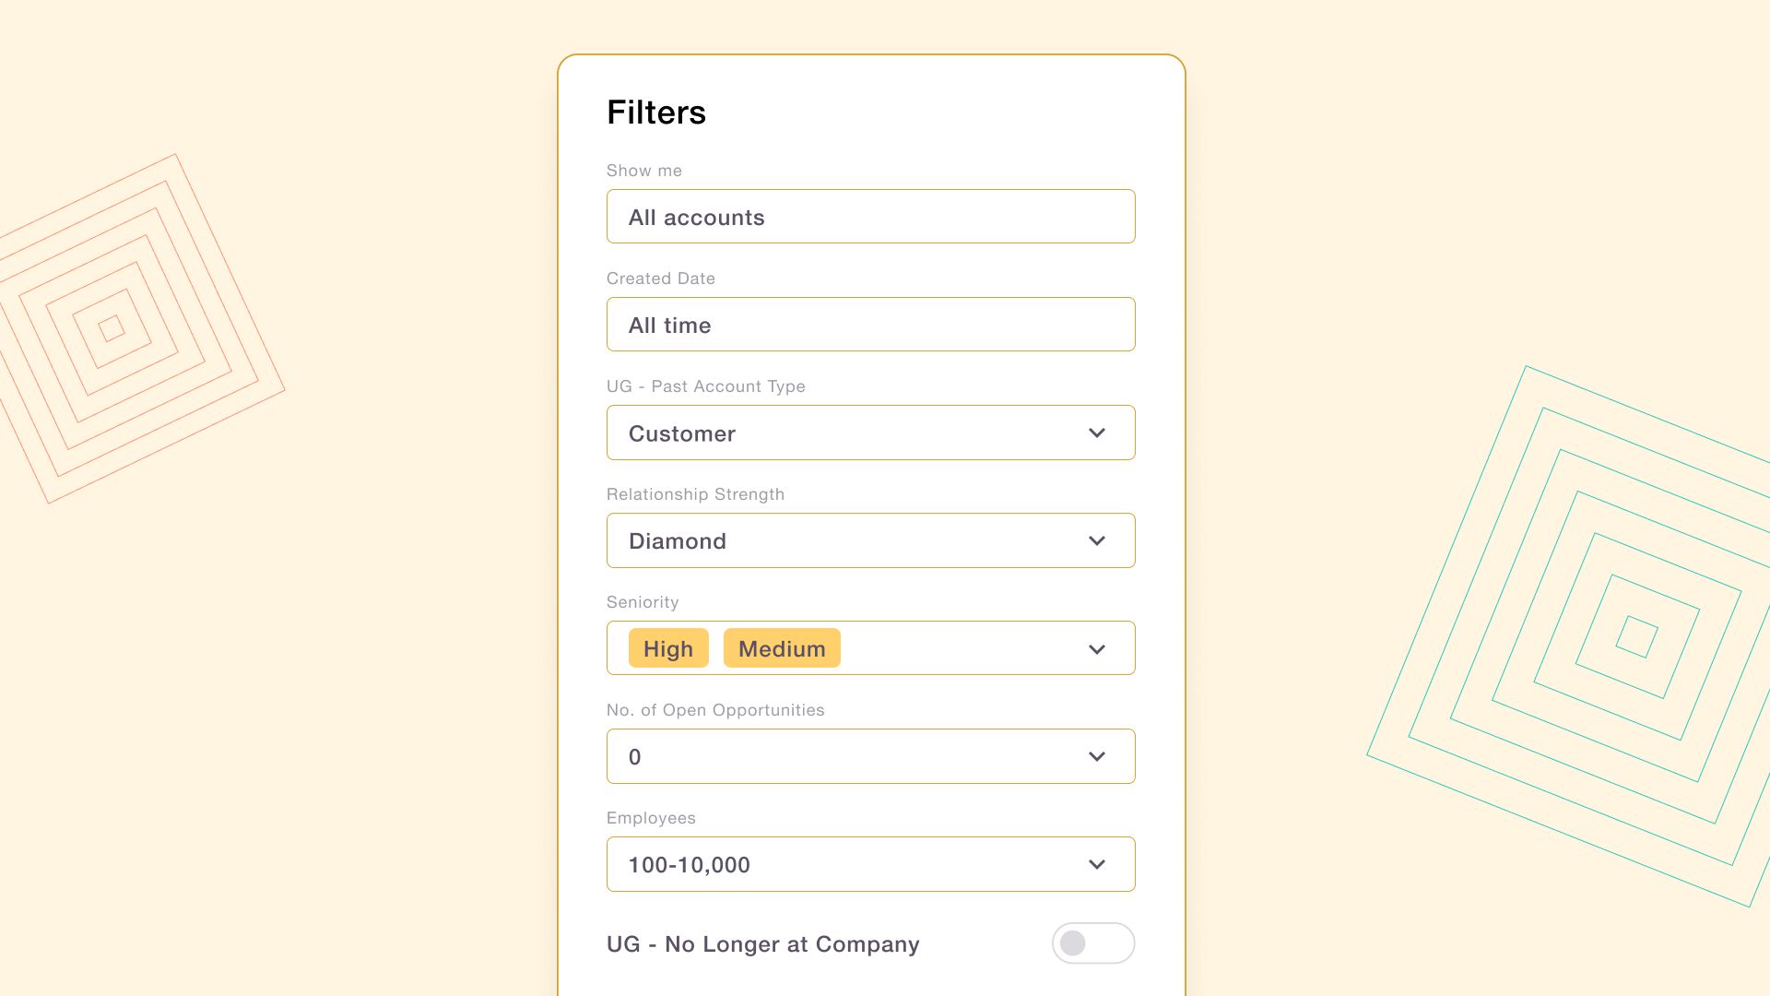Click the Filters heading
1770x996 pixels.
[656, 113]
